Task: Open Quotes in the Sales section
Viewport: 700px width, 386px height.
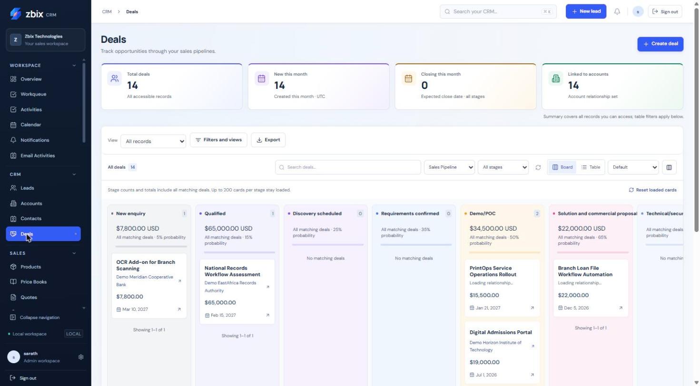Action: [x=43, y=298]
